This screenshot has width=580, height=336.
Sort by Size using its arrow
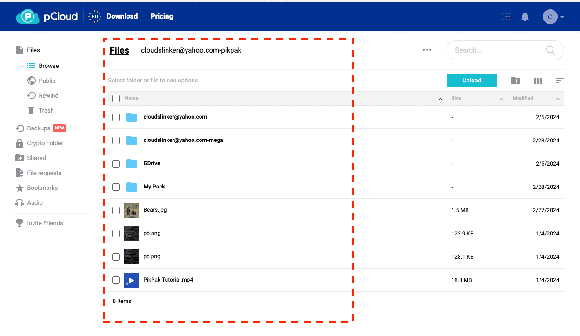(501, 99)
